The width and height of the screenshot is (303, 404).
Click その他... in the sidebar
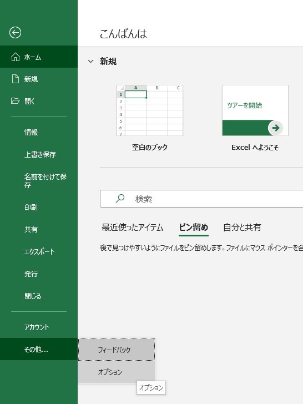39,349
